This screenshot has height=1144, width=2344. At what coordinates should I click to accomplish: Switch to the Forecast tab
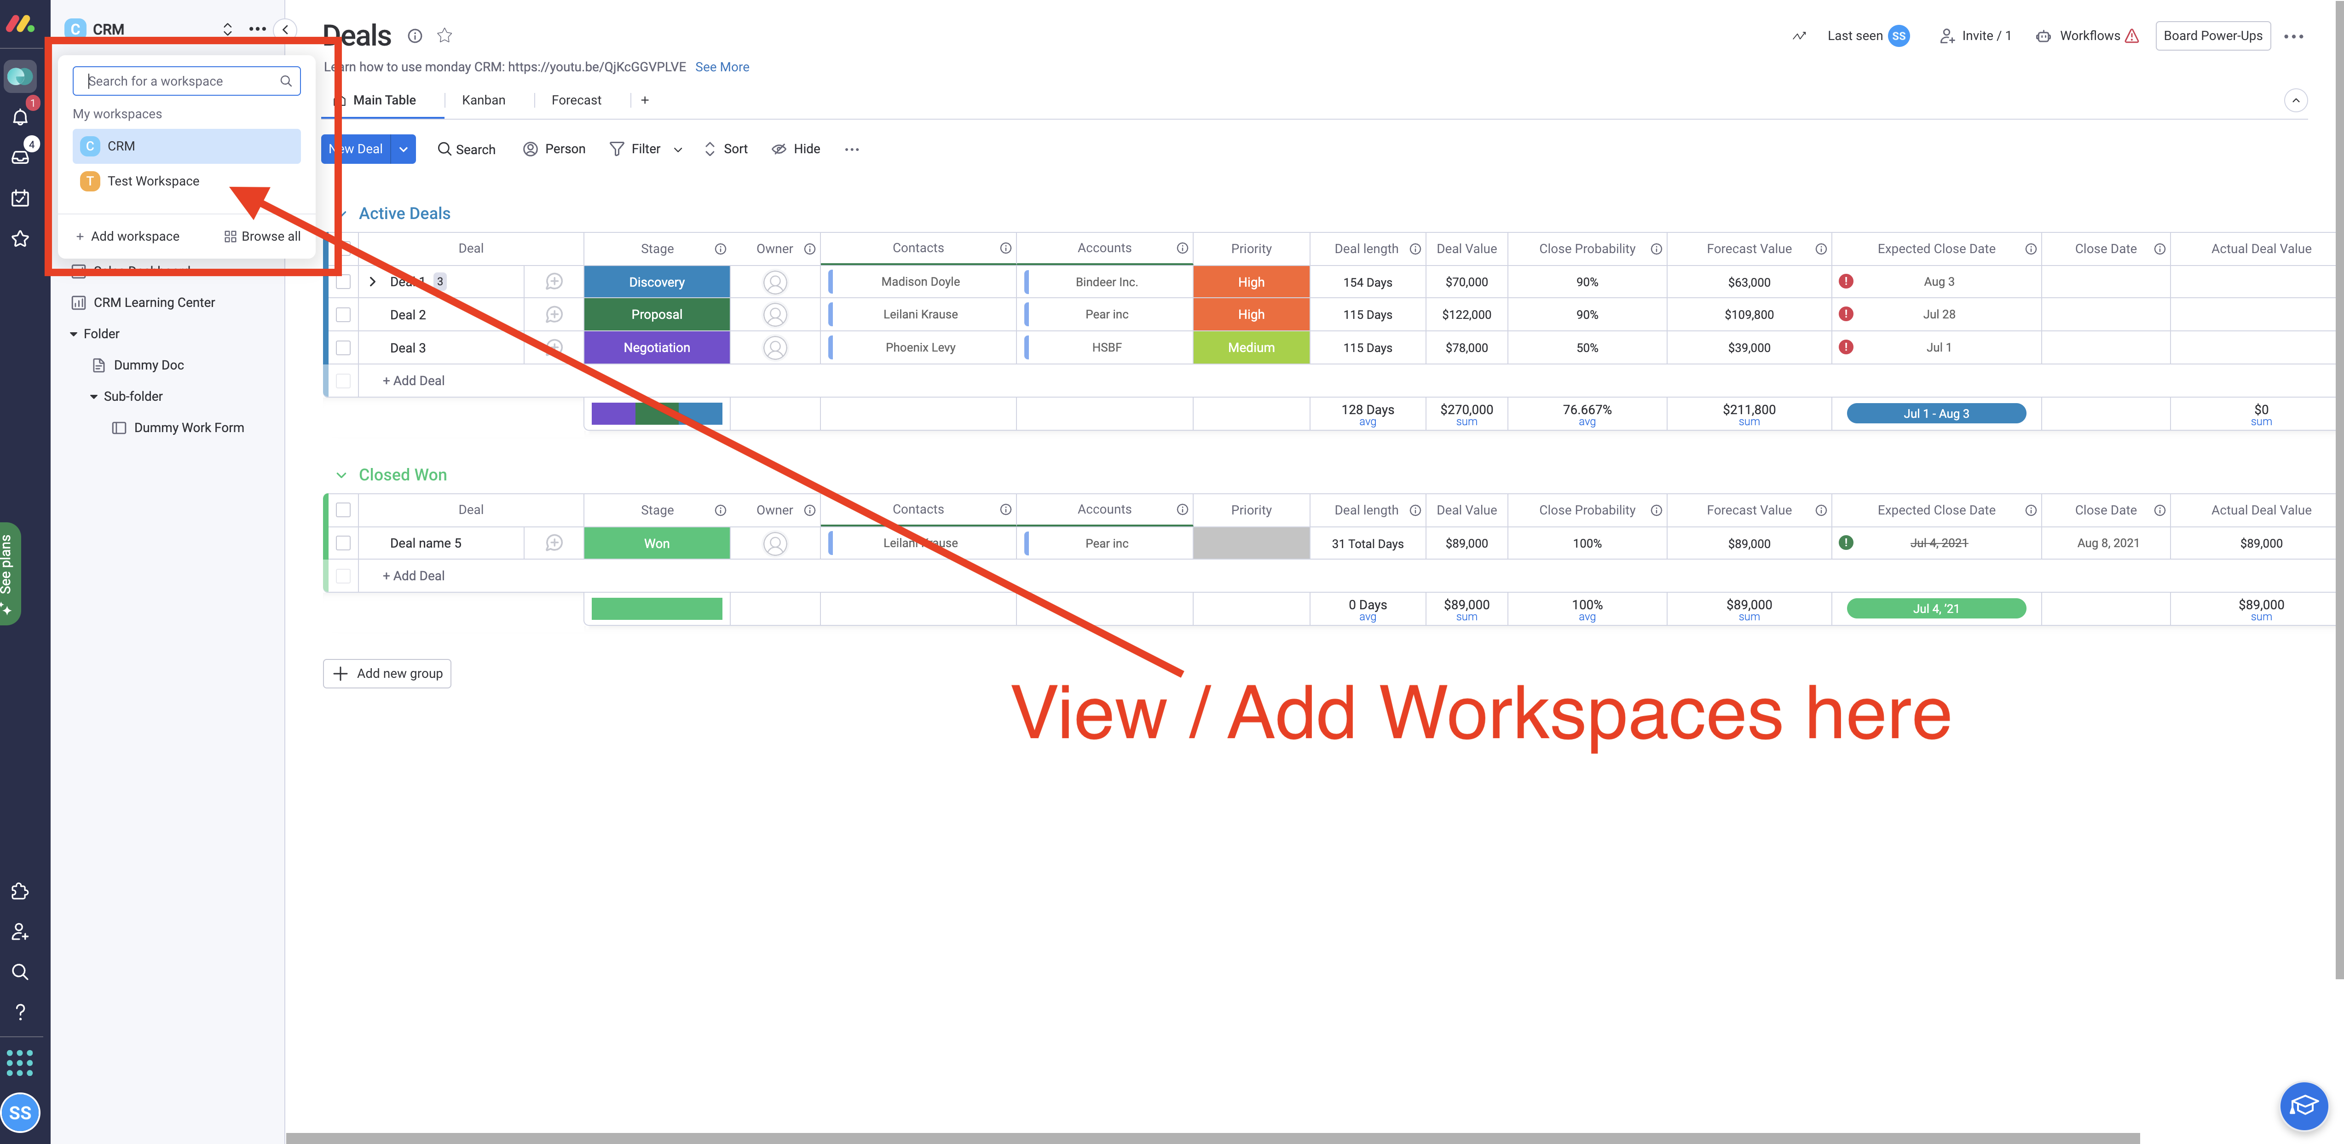point(576,100)
